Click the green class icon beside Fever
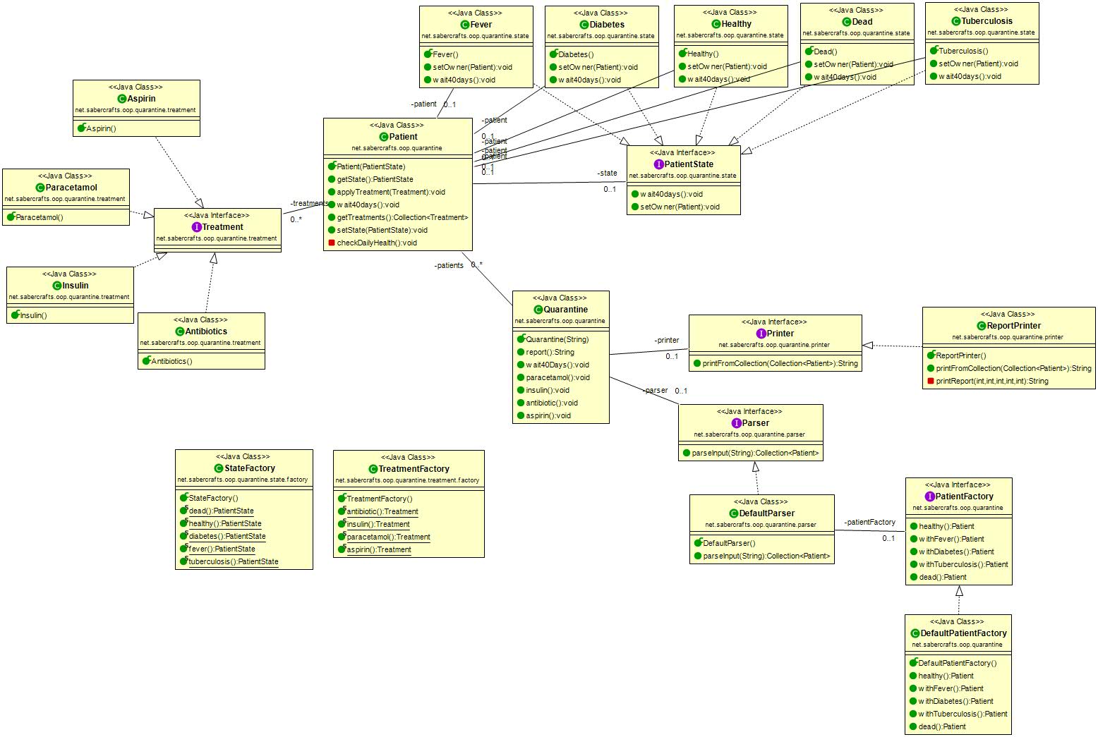 click(x=464, y=25)
